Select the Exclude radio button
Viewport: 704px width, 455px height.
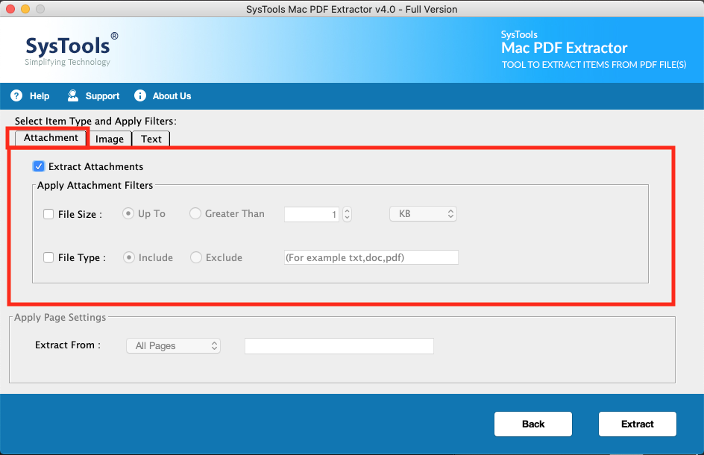click(196, 257)
